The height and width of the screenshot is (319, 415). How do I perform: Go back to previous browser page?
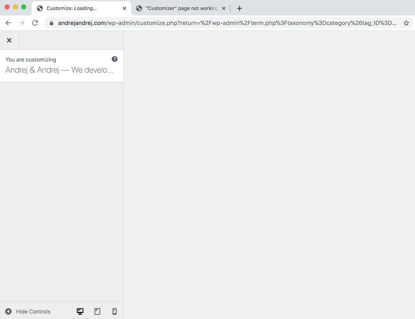coord(8,23)
